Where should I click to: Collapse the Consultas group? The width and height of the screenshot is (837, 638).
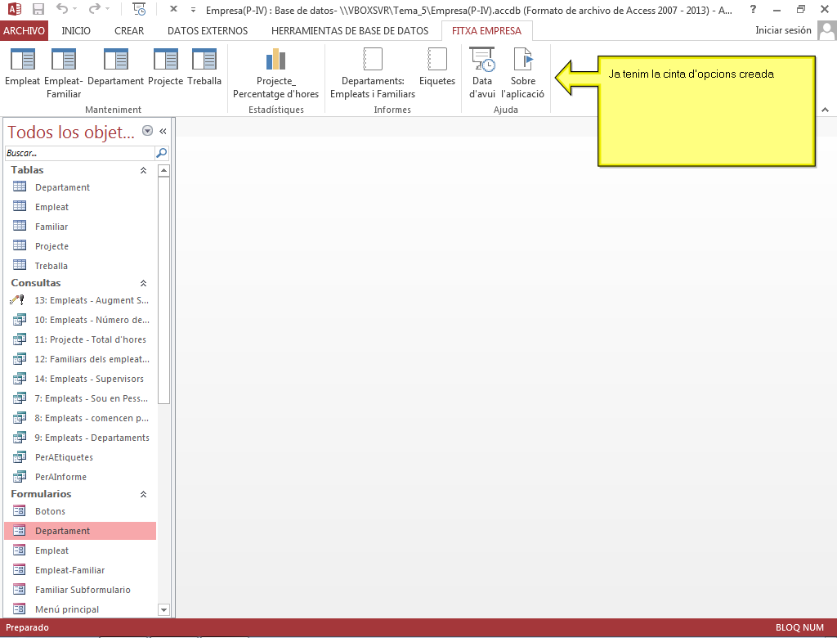[x=143, y=283]
